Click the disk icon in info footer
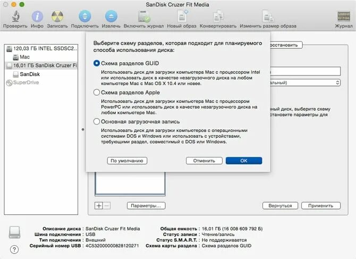Viewport: 356px width, 259px height. click(x=14, y=232)
